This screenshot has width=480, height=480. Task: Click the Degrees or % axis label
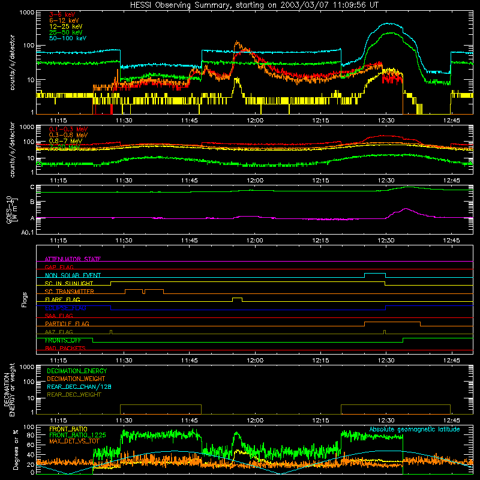[x=16, y=449]
